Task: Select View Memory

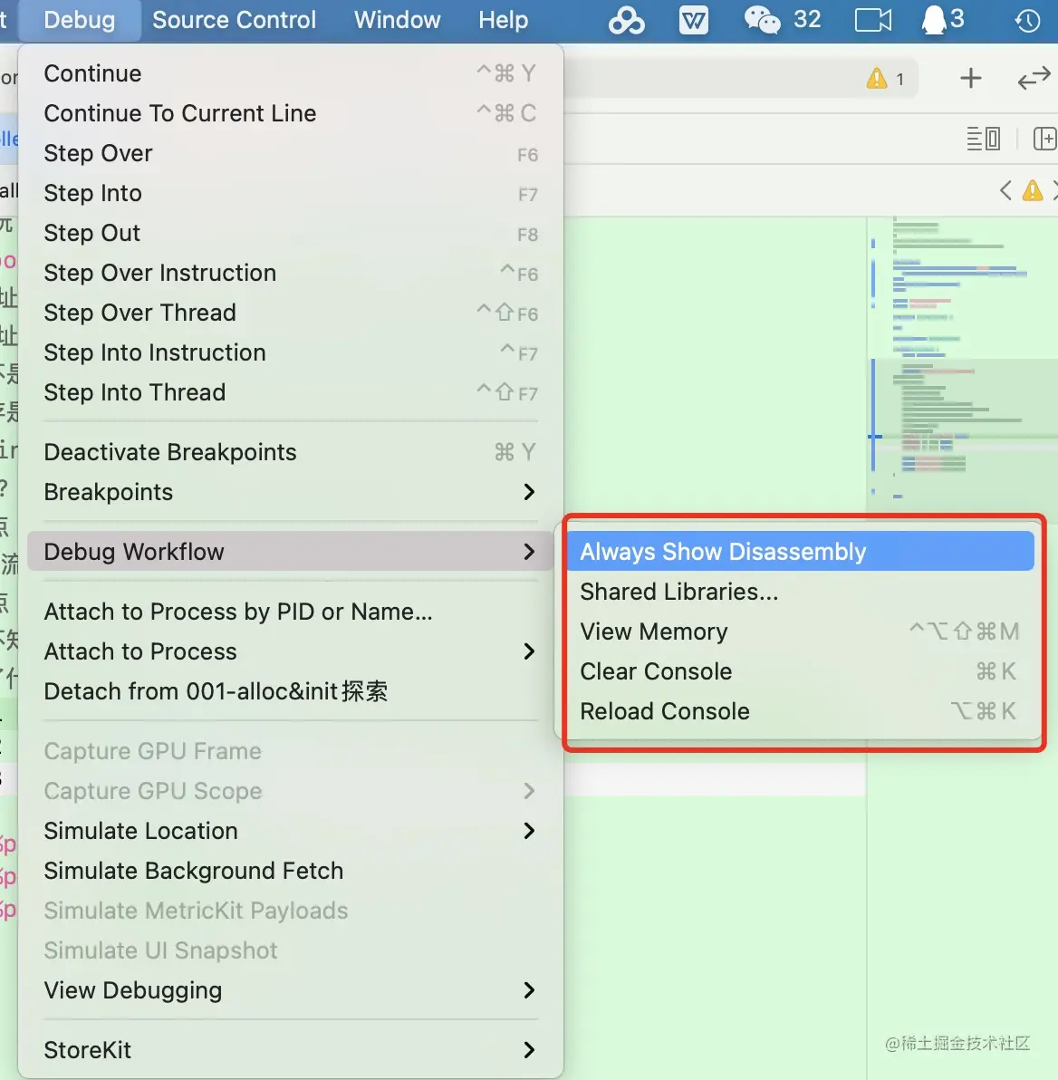Action: tap(801, 632)
